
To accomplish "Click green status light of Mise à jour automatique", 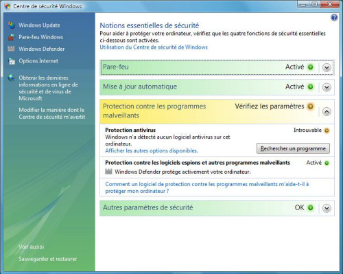I will [311, 87].
